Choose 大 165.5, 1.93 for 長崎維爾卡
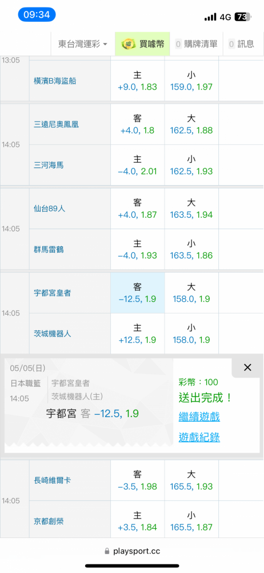This screenshot has width=264, height=573. (191, 481)
